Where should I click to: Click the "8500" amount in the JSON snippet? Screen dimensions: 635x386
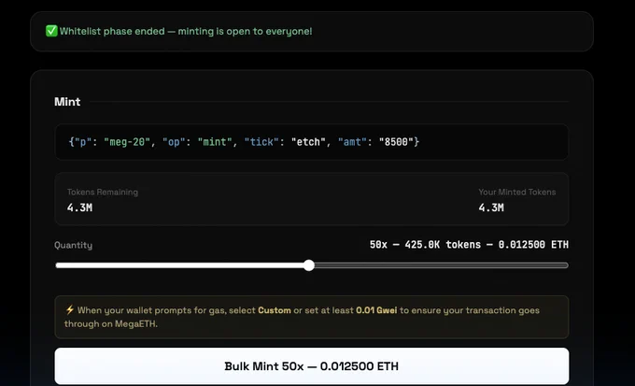pos(396,142)
